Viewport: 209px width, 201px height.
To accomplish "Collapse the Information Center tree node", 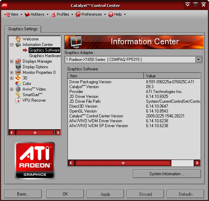I will (x=12, y=45).
